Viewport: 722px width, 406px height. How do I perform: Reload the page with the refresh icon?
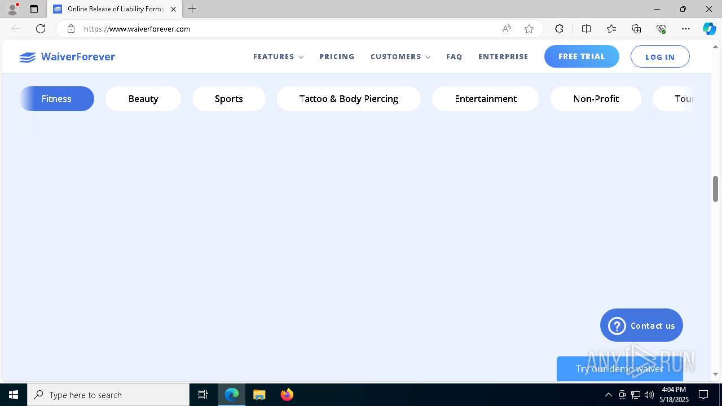pyautogui.click(x=41, y=29)
